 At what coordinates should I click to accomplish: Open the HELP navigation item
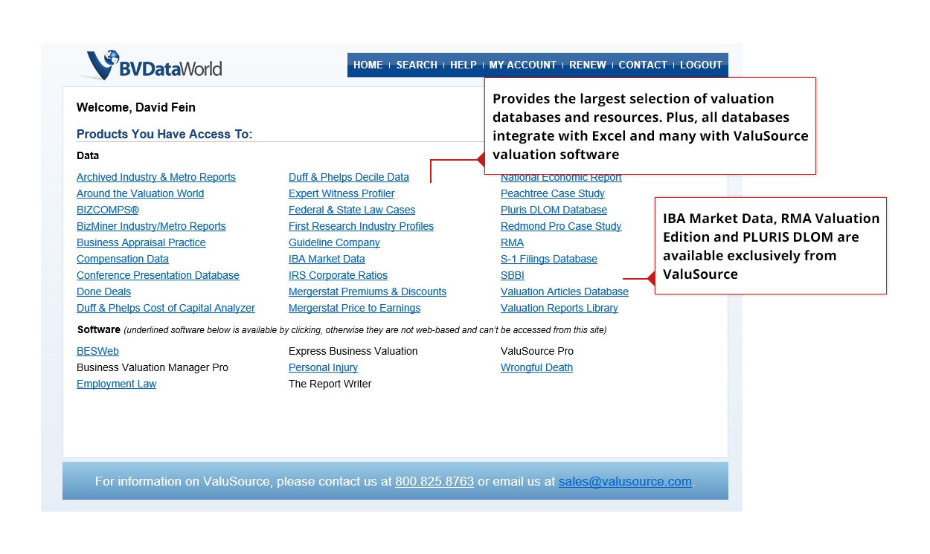coord(464,65)
